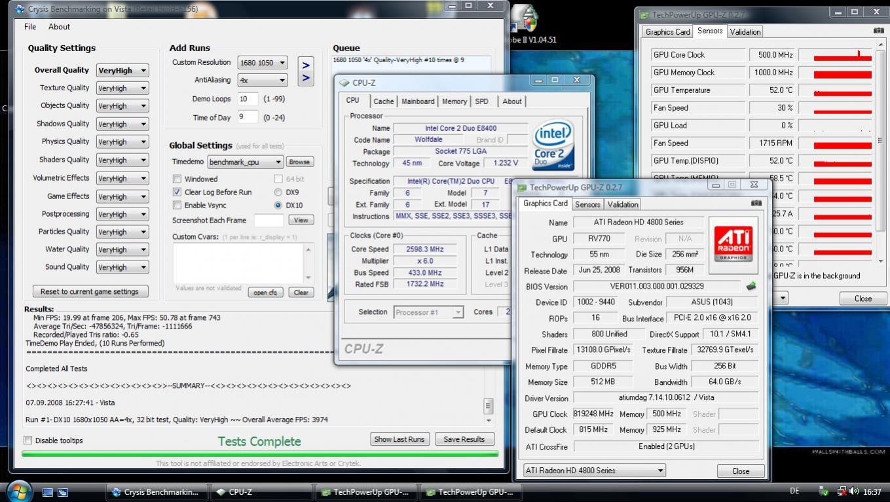Check Disable tooltips option
The image size is (890, 502).
tap(28, 440)
